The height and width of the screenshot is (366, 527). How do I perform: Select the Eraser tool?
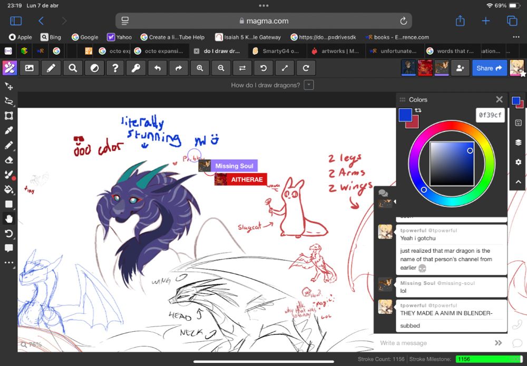tap(9, 160)
